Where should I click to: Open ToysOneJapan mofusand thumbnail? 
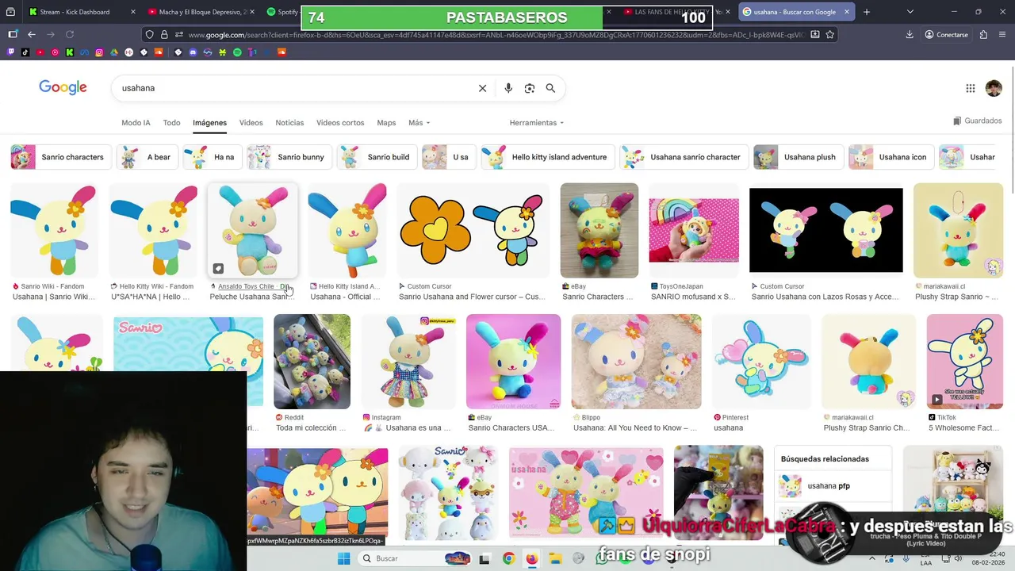pos(694,231)
